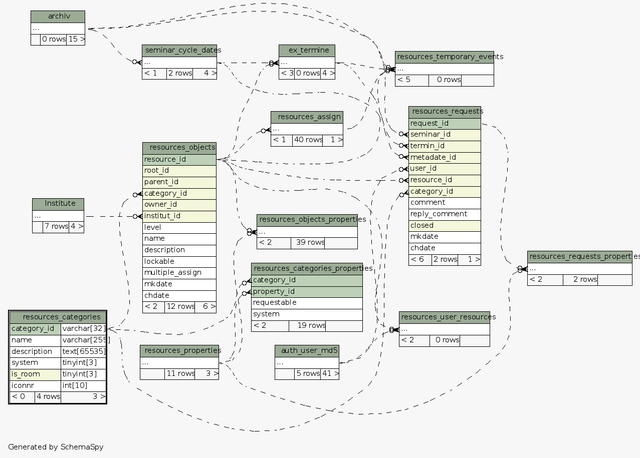Click the auth_user_md5 table header
Screen dimensions: 640x458
pyautogui.click(x=307, y=350)
